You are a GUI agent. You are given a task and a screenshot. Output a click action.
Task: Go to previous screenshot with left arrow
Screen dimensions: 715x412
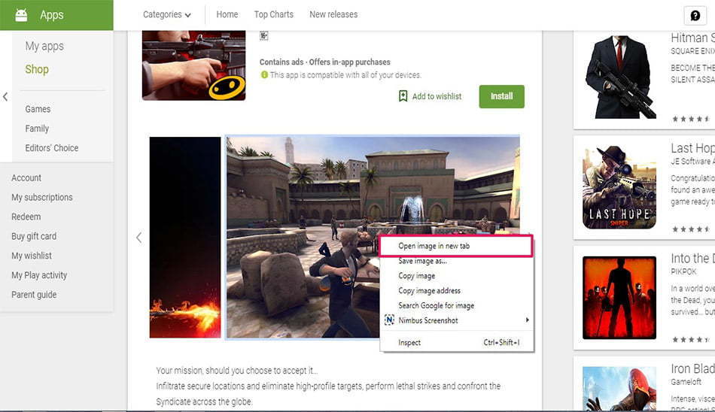pyautogui.click(x=138, y=238)
